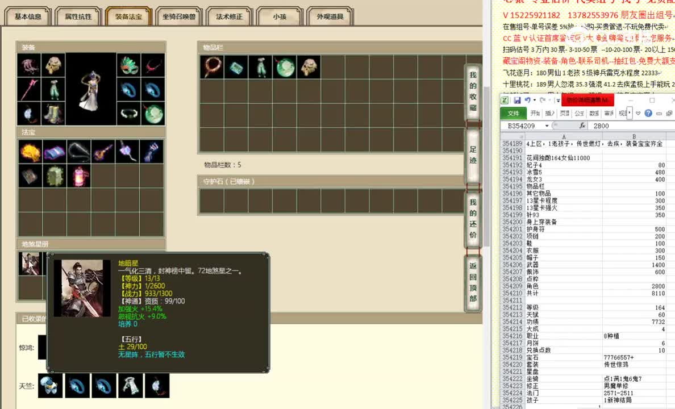The image size is (675, 409).
Task: Open the Name Box dropdown showing B354209
Action: 547,125
